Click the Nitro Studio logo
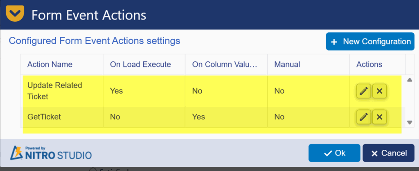The height and width of the screenshot is (171, 419). point(51,153)
